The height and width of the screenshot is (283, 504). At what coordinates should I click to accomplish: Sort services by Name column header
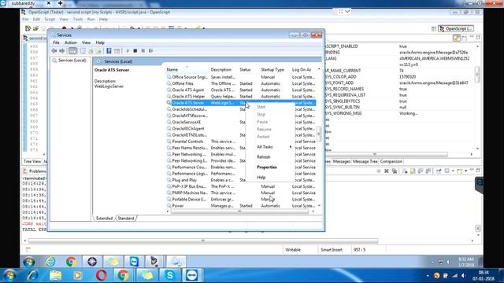[187, 70]
